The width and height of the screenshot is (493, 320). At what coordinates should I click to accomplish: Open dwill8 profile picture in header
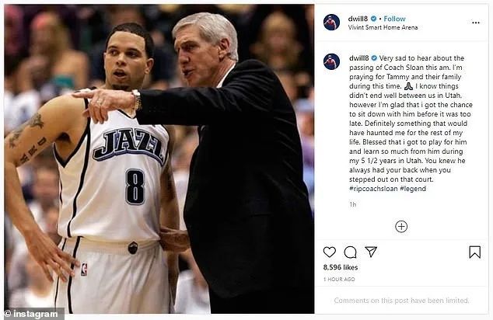(x=331, y=23)
